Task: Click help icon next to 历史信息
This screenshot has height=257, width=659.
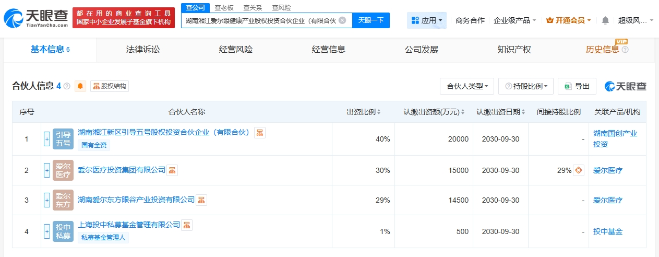Action: (x=625, y=50)
